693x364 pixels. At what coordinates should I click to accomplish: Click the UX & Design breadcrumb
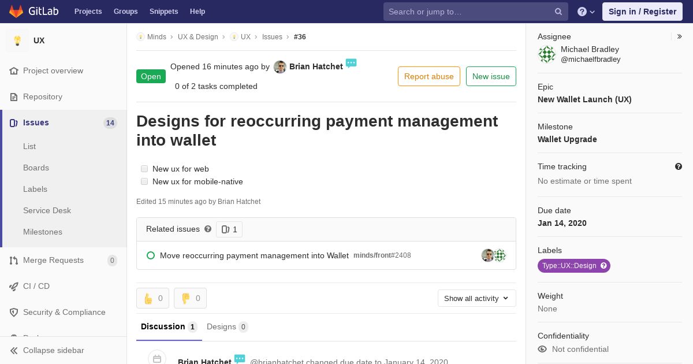tap(198, 37)
